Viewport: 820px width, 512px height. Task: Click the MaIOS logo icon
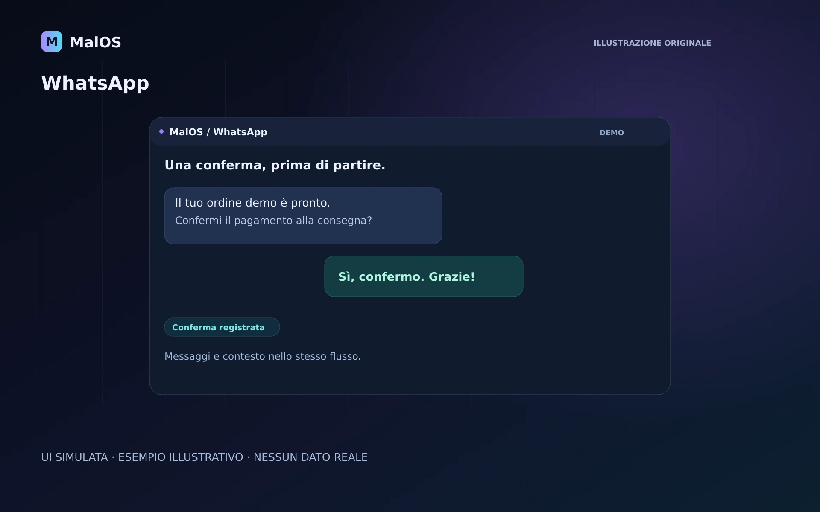[52, 41]
